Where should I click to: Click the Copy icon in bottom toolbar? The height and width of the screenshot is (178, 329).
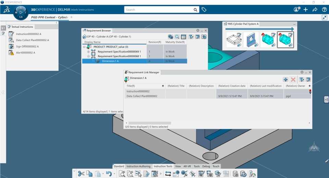click(x=89, y=174)
